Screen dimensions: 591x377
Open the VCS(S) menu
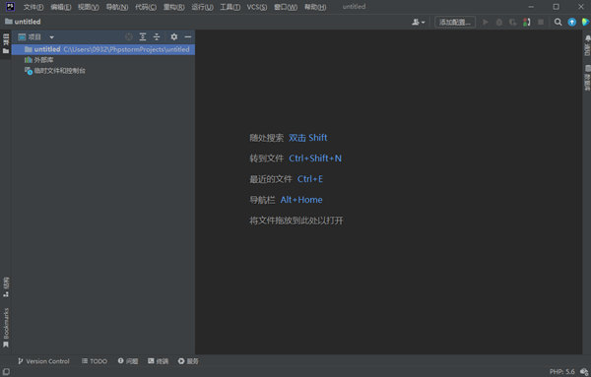257,7
